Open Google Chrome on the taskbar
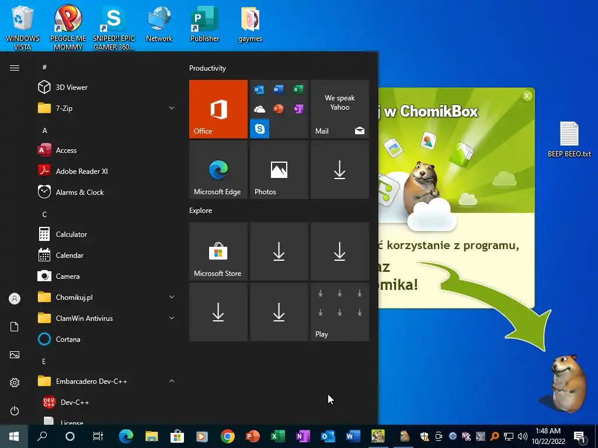 [227, 436]
